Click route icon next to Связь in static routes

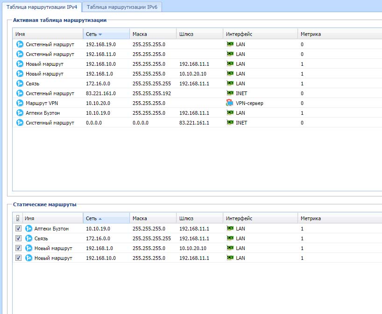(28, 238)
